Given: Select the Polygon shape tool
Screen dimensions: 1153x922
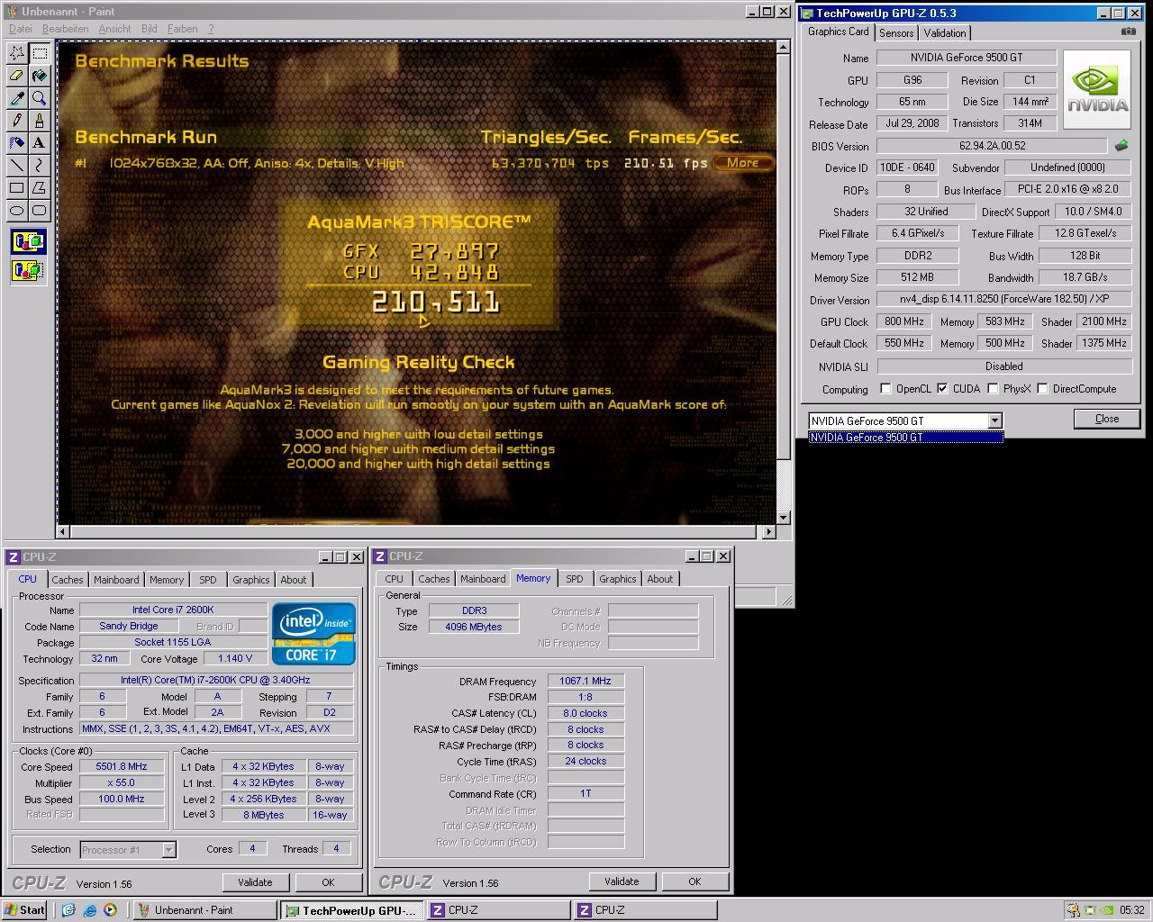Looking at the screenshot, I should click(x=40, y=188).
